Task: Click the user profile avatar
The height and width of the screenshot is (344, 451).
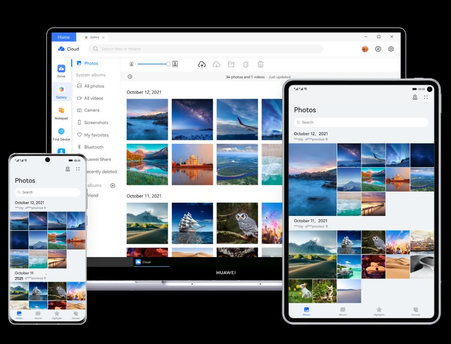Action: (365, 49)
